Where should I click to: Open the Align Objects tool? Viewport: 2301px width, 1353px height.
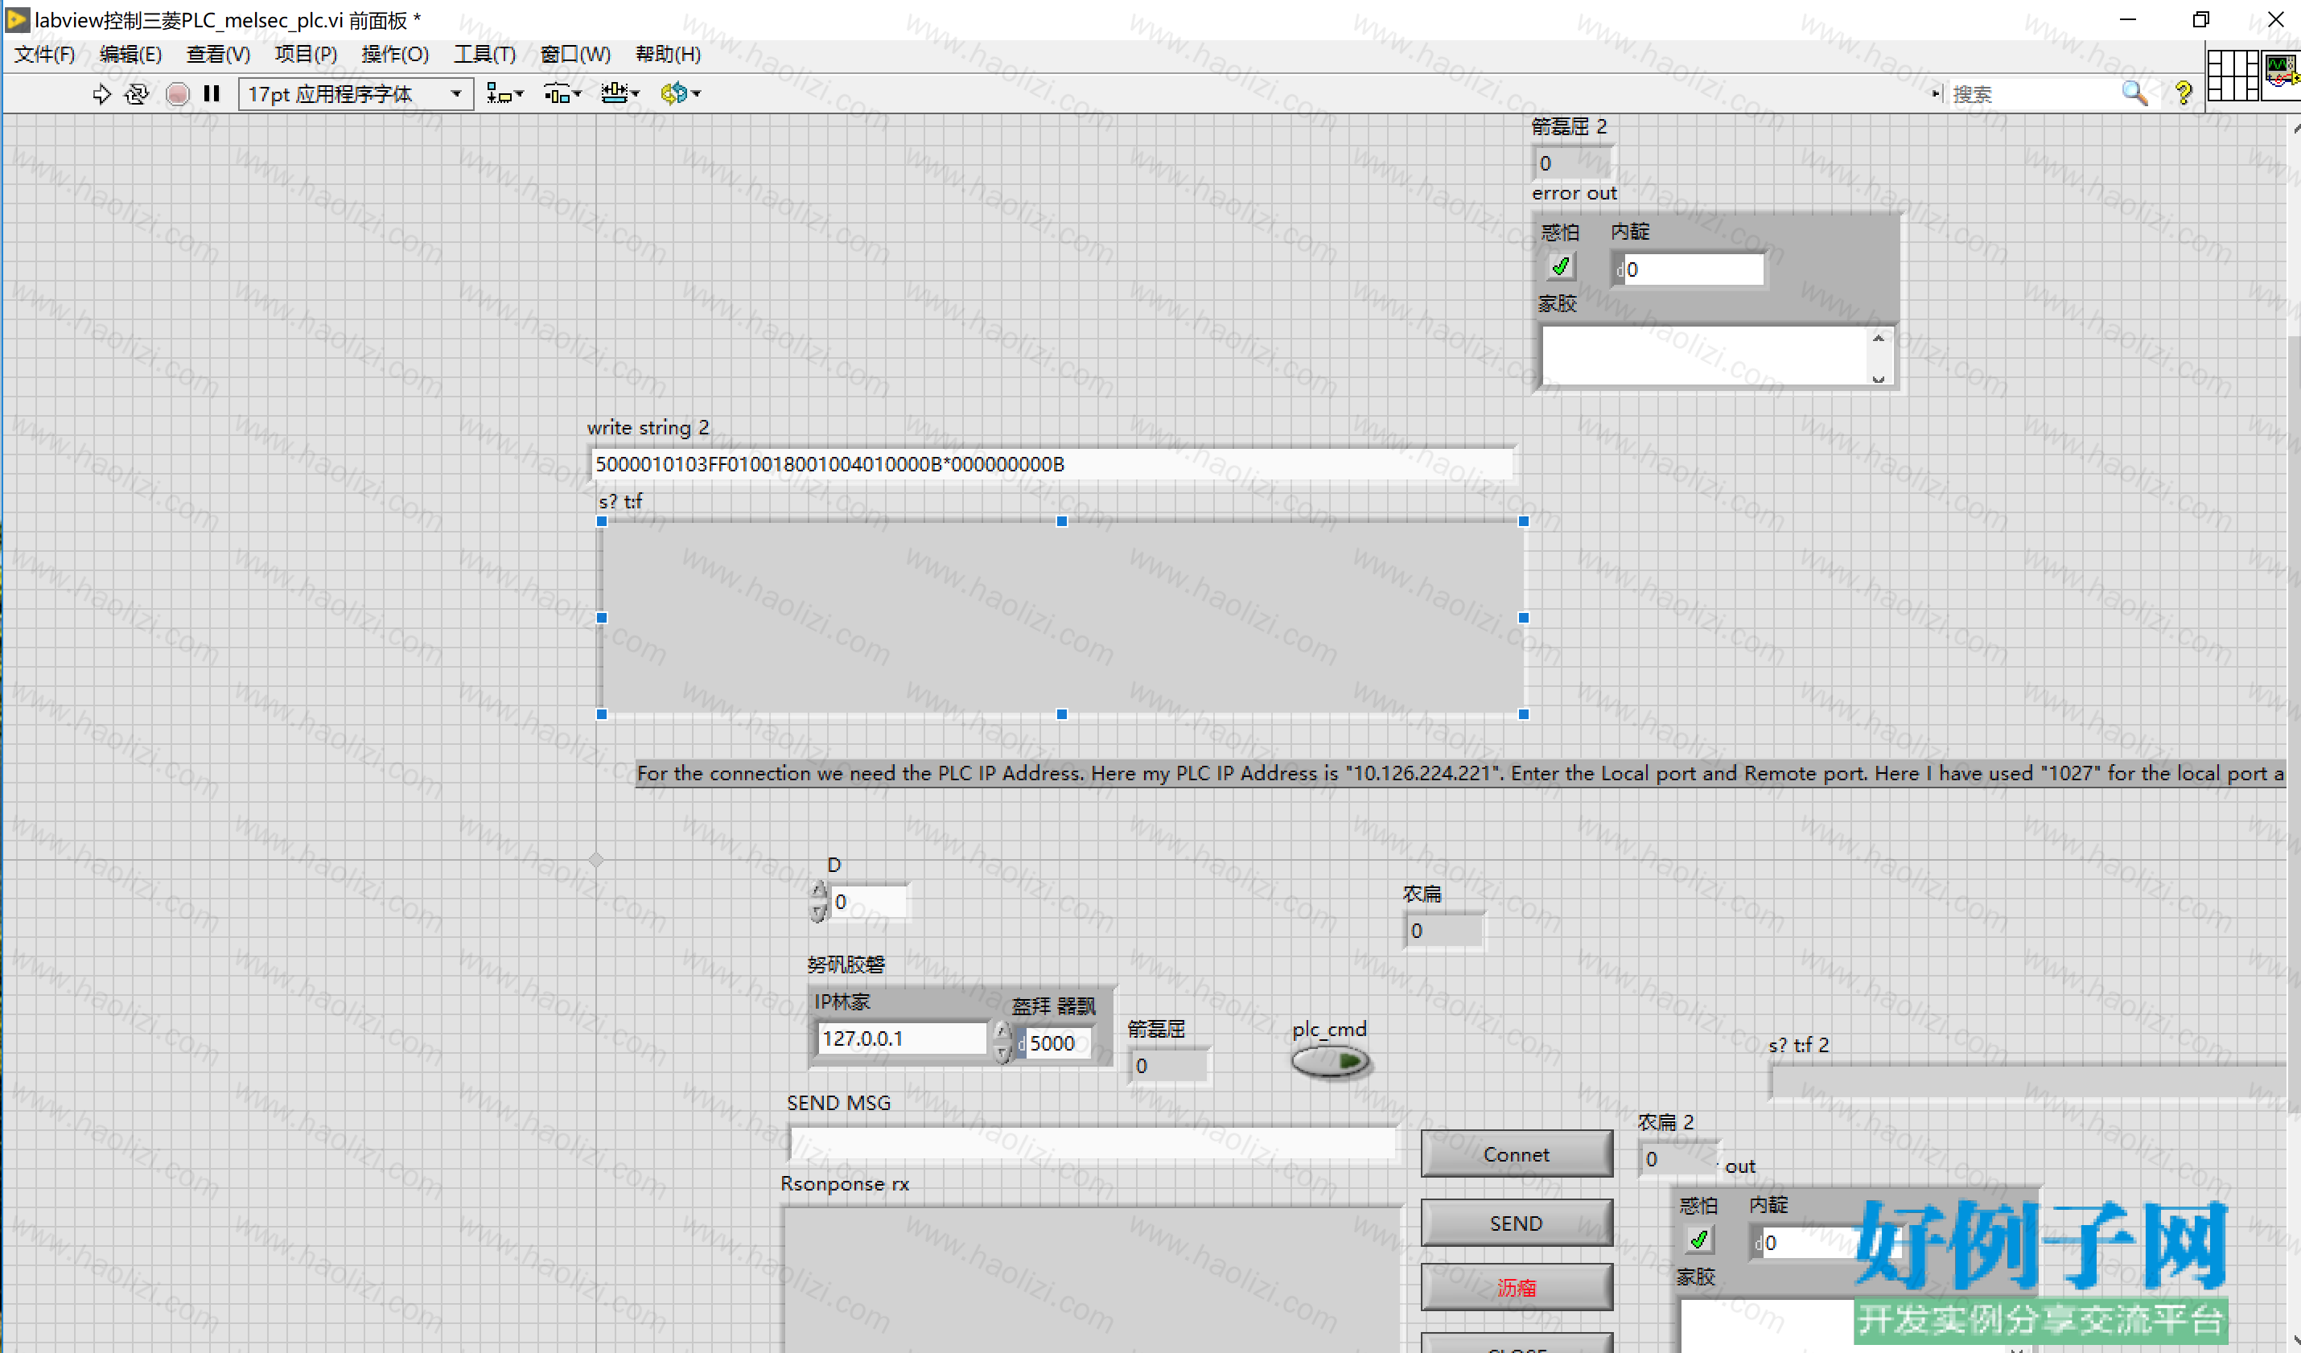(499, 93)
